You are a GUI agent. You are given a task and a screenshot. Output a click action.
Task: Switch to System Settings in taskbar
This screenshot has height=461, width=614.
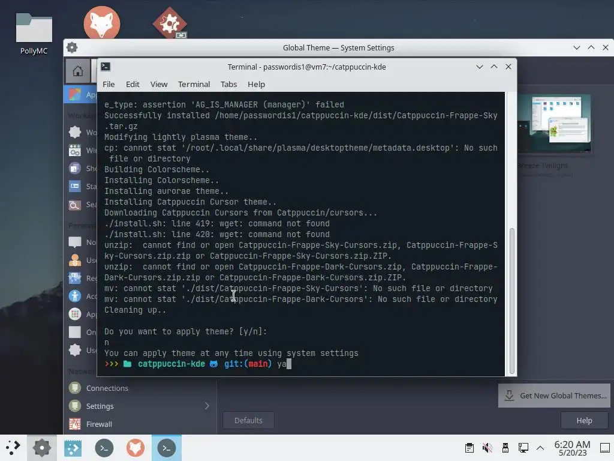click(42, 448)
